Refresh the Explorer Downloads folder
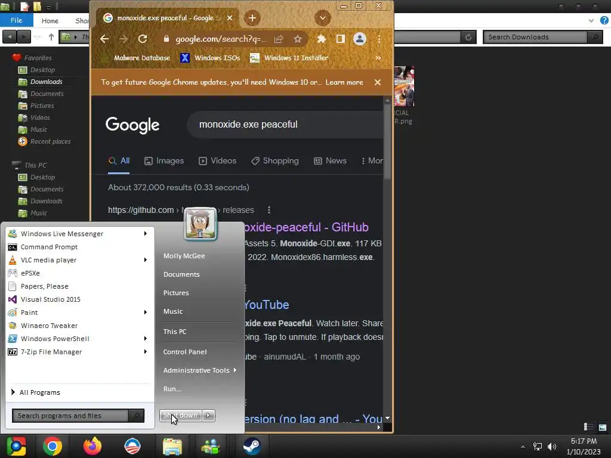The width and height of the screenshot is (611, 458). (468, 37)
